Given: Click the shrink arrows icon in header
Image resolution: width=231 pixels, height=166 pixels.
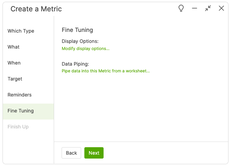Looking at the screenshot, I should [208, 9].
